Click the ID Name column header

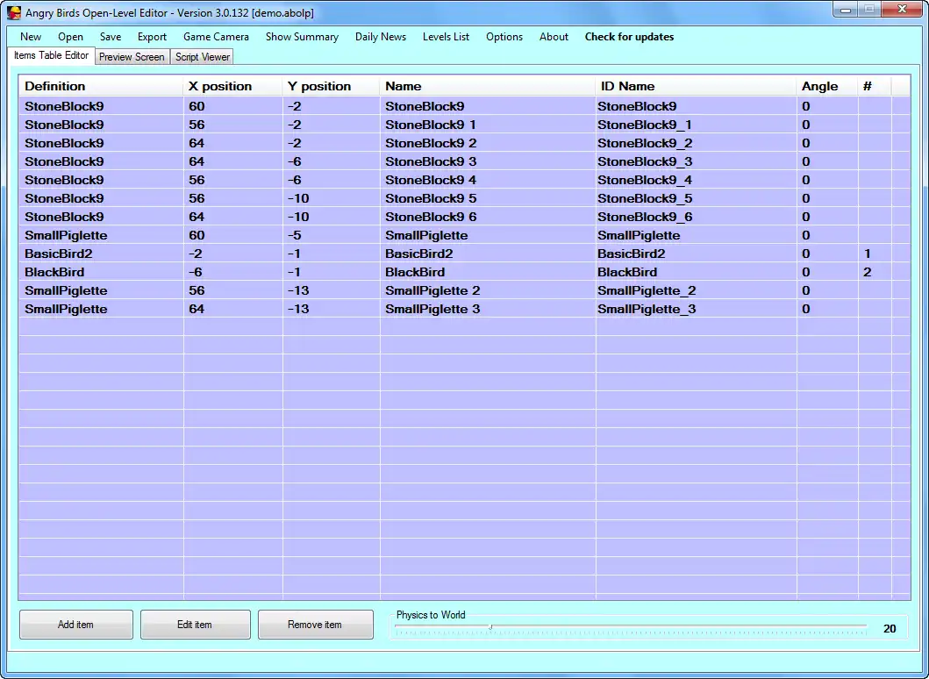[x=696, y=86]
